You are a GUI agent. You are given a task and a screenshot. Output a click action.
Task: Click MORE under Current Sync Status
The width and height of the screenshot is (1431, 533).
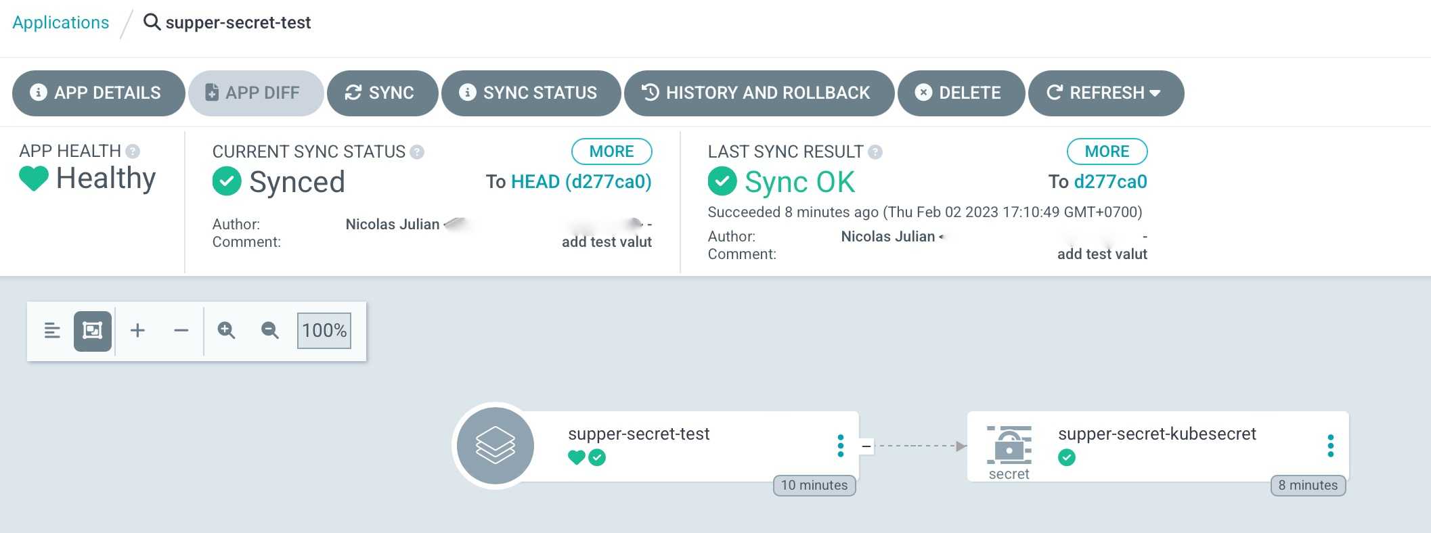611,152
